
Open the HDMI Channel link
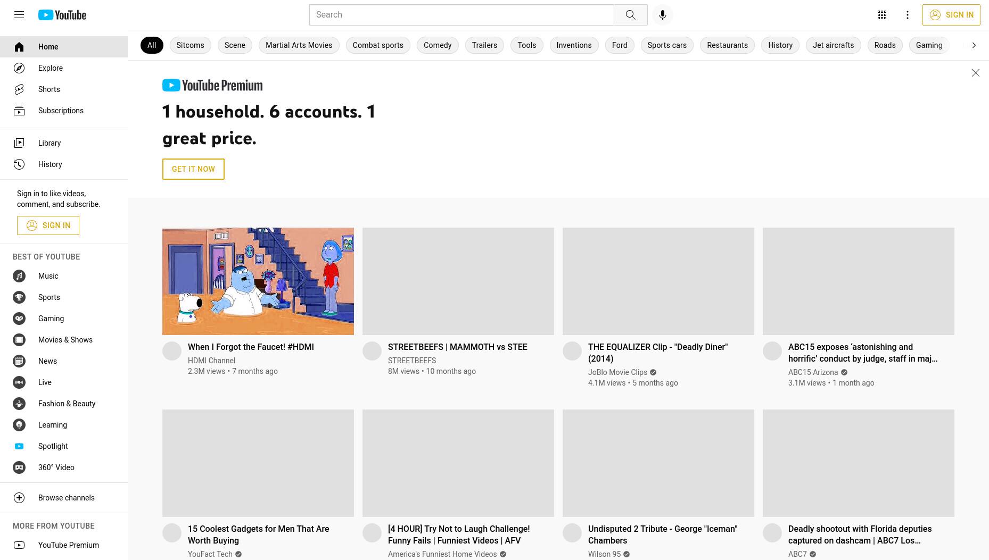(211, 361)
